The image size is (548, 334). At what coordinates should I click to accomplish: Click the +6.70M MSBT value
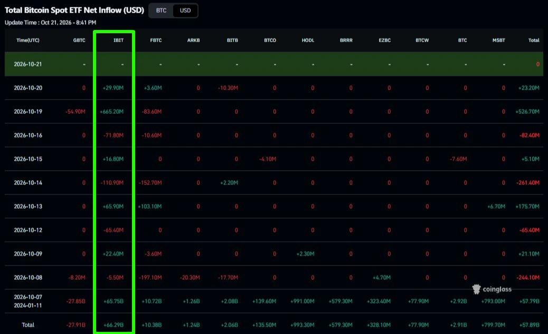pyautogui.click(x=496, y=207)
